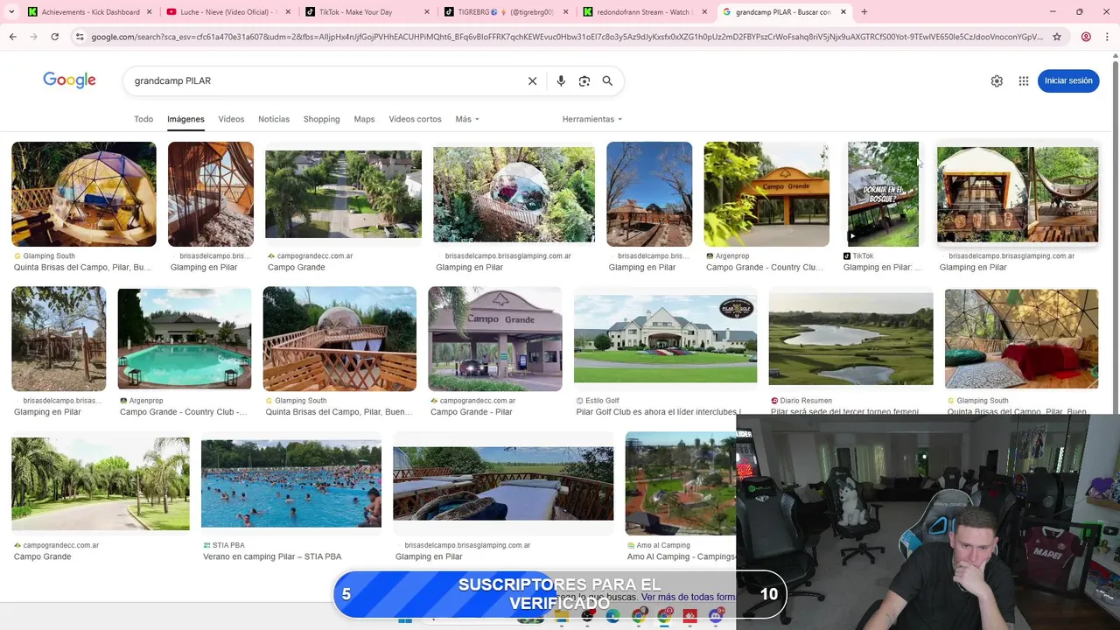Open the TikTok Dormir en el bosque thumbnail

(x=884, y=194)
